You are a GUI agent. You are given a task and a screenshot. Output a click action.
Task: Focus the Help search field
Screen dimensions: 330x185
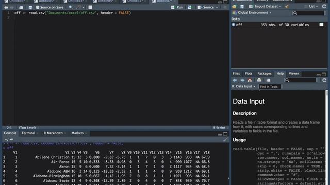point(301,80)
